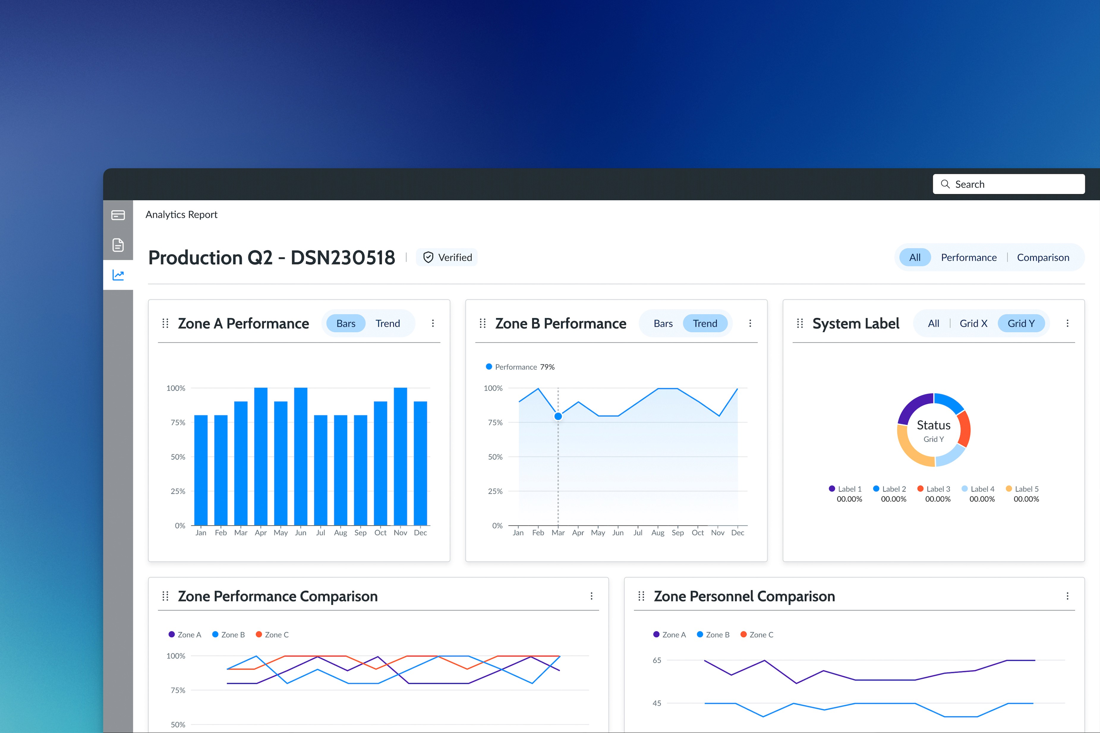The width and height of the screenshot is (1100, 733).
Task: Select All option in System Label
Action: click(933, 323)
